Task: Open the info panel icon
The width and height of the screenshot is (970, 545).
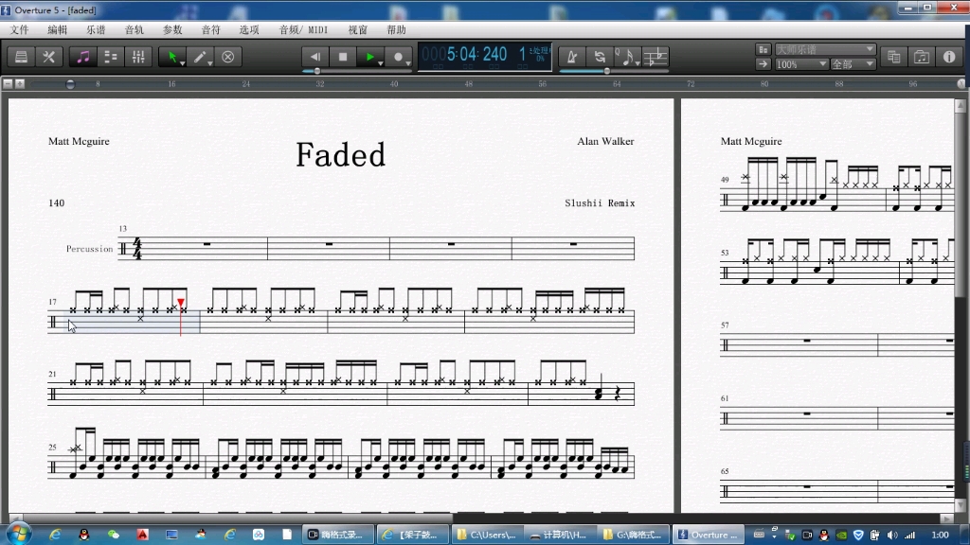Action: [949, 57]
